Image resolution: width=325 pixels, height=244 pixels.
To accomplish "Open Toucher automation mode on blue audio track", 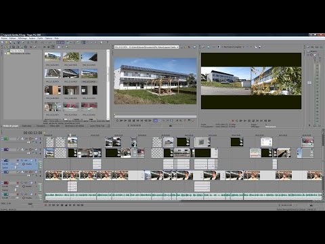I will (28, 164).
